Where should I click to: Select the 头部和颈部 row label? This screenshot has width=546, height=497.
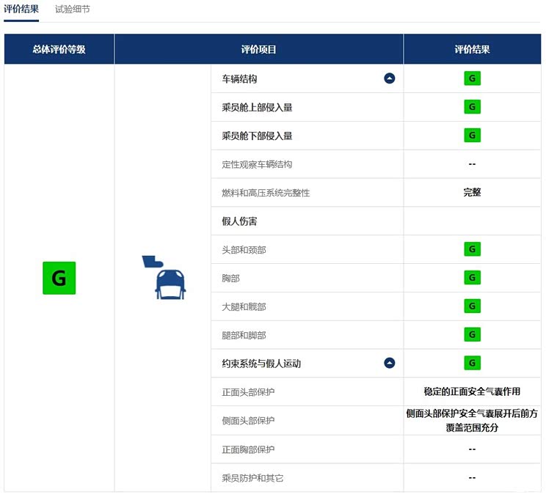click(x=244, y=250)
